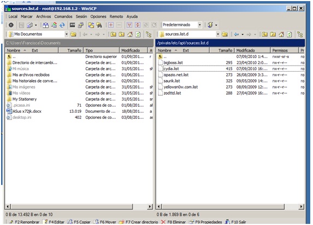Open remote directory browse folder icon
Image resolution: width=313 pixels, height=225 pixels.
pyautogui.click(x=225, y=34)
